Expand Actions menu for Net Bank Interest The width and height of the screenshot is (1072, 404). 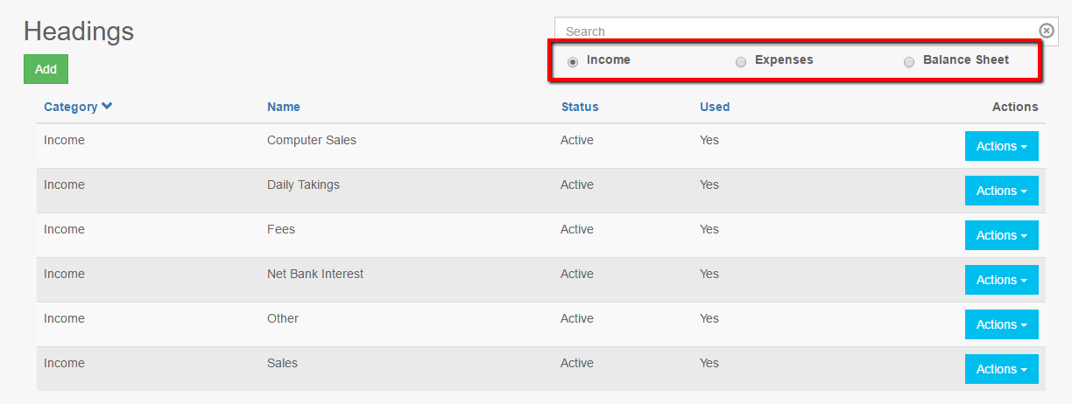(x=1001, y=280)
